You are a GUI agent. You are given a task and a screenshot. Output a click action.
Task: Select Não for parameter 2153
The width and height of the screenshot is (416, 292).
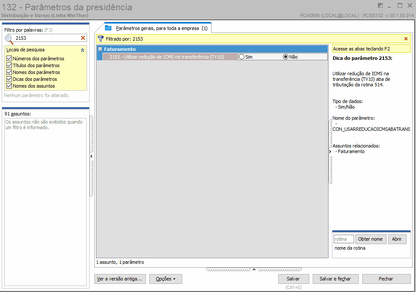pos(286,56)
